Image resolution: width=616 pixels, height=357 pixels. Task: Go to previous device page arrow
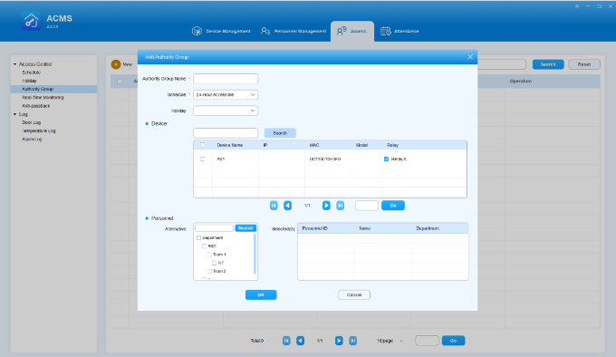pos(287,206)
